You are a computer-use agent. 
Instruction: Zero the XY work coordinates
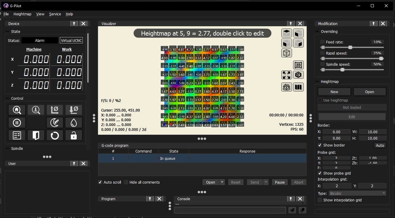tap(55, 110)
